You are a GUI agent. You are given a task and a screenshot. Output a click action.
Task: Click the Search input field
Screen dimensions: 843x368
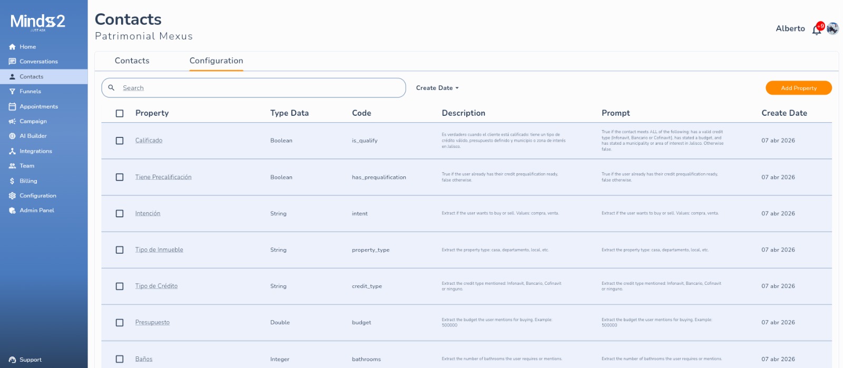pyautogui.click(x=258, y=88)
